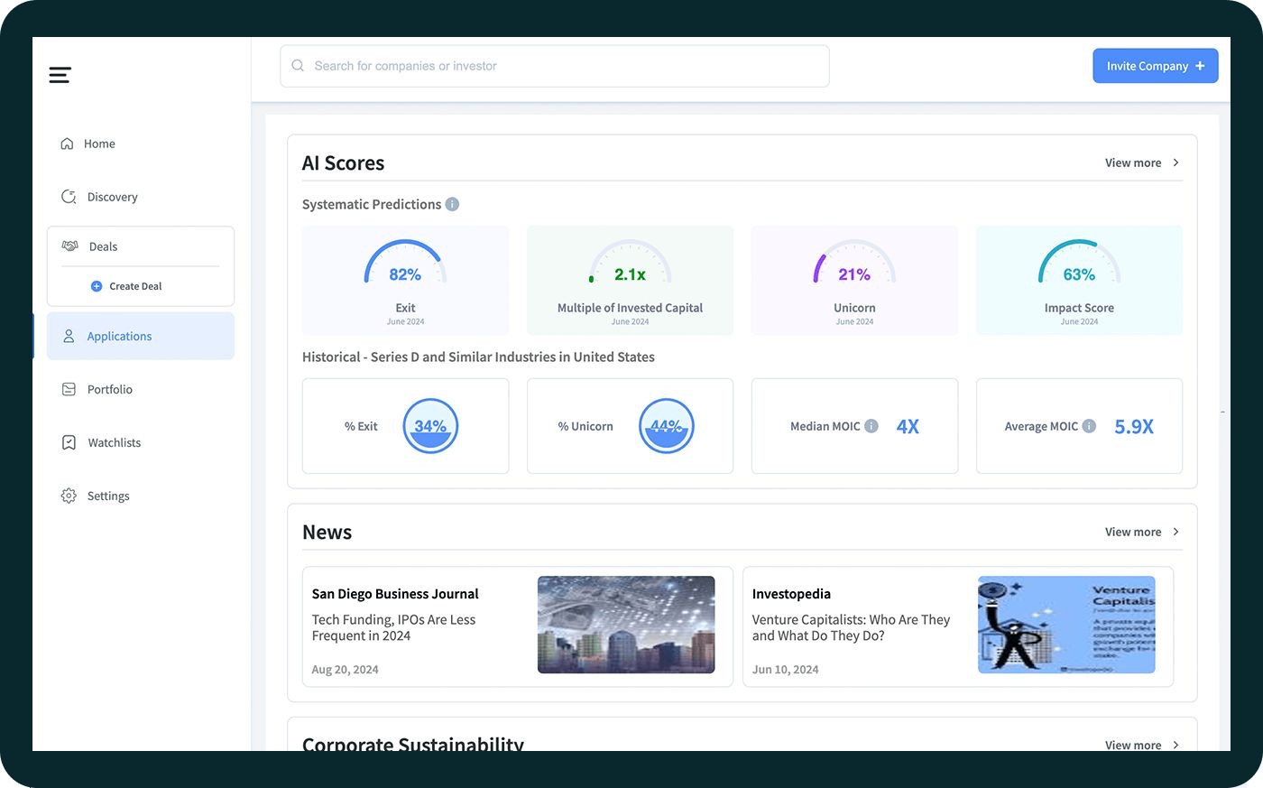Click the Home house icon
The image size is (1263, 788).
(x=67, y=144)
